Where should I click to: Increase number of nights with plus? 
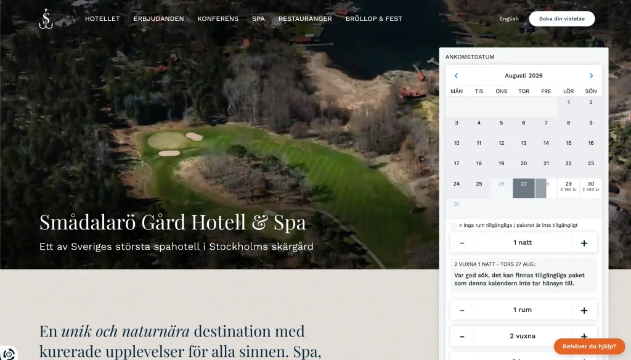[x=584, y=243]
